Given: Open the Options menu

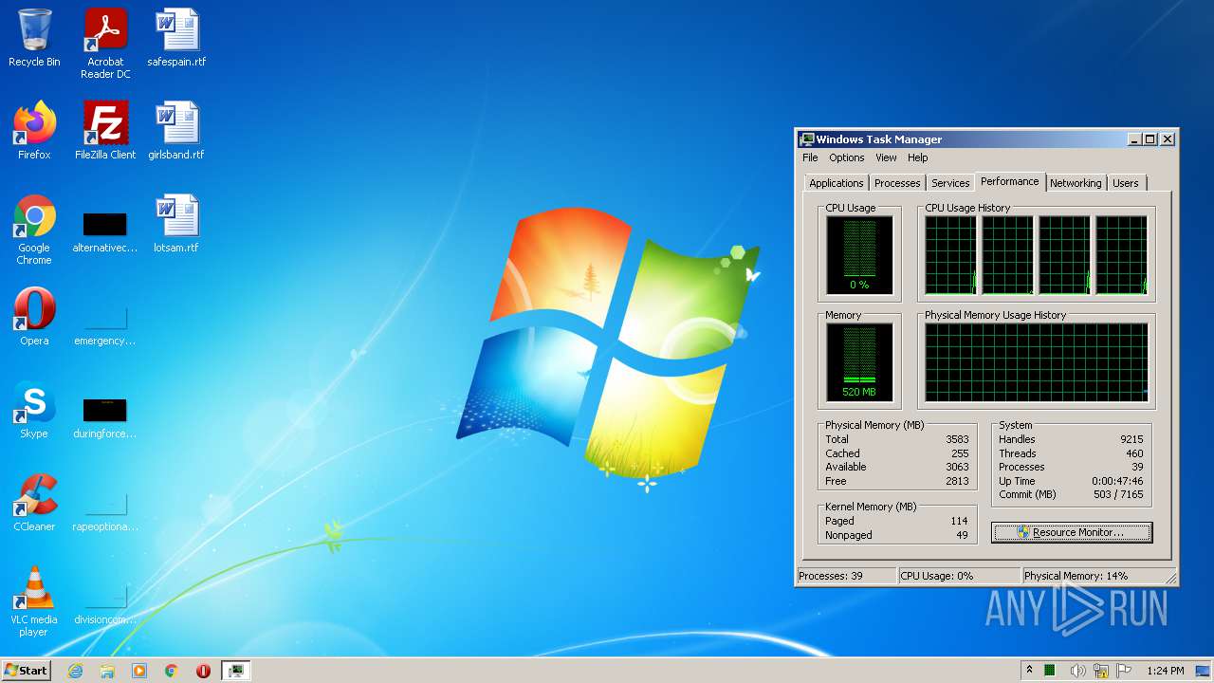Looking at the screenshot, I should tap(846, 157).
